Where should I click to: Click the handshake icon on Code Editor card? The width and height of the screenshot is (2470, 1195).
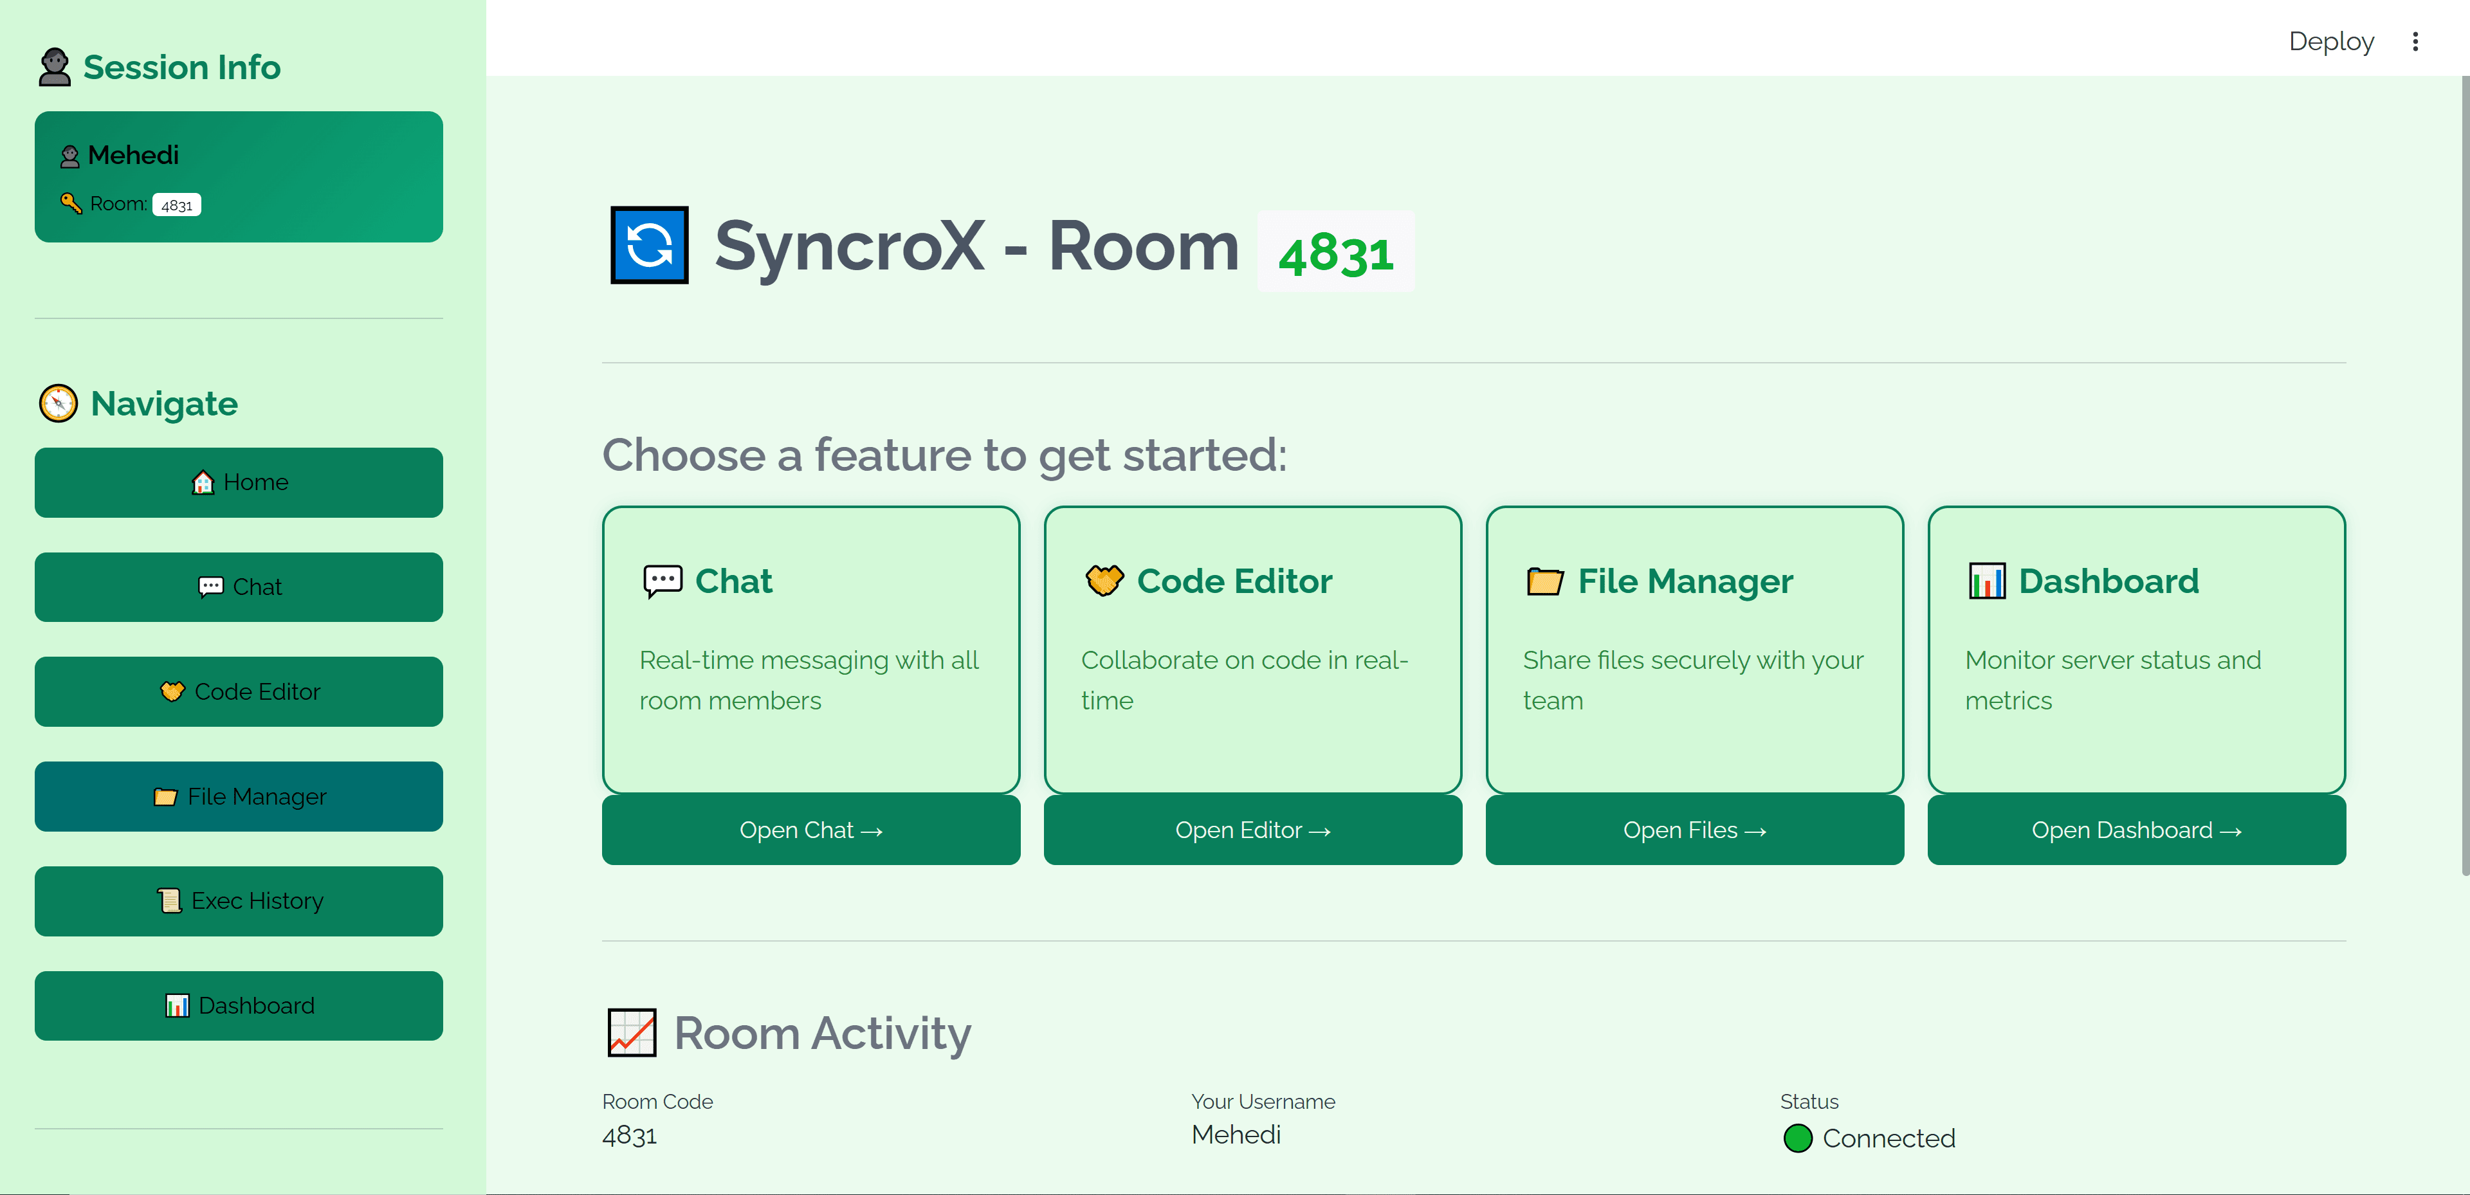point(1104,579)
